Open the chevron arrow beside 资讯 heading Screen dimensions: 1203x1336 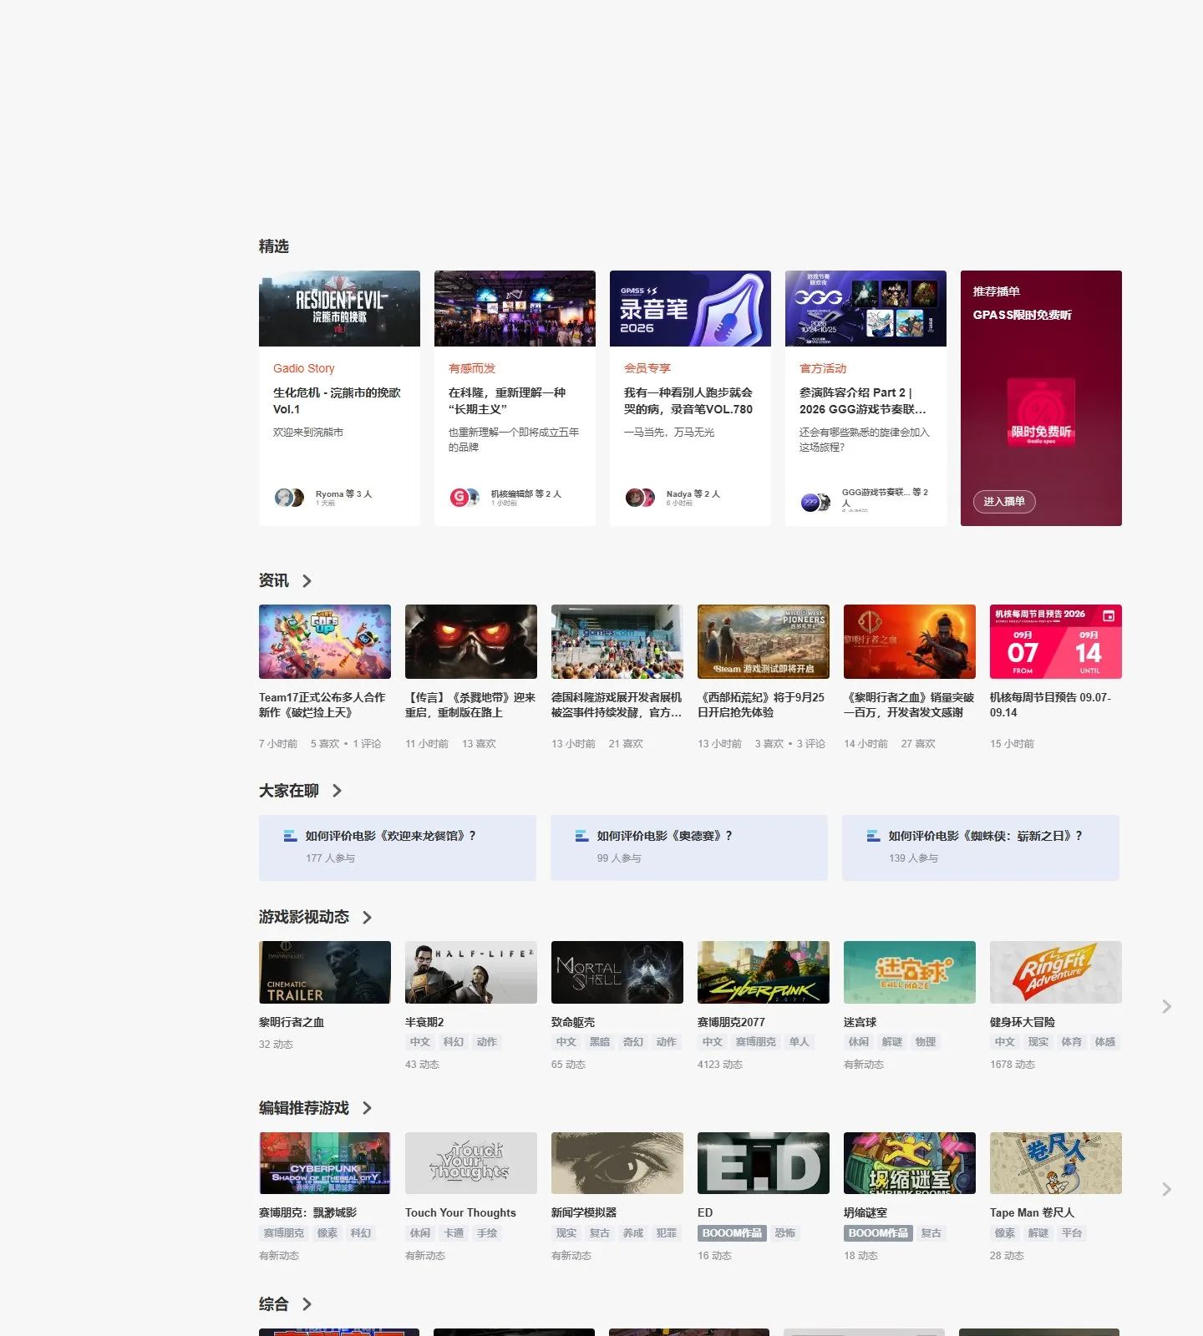[307, 581]
